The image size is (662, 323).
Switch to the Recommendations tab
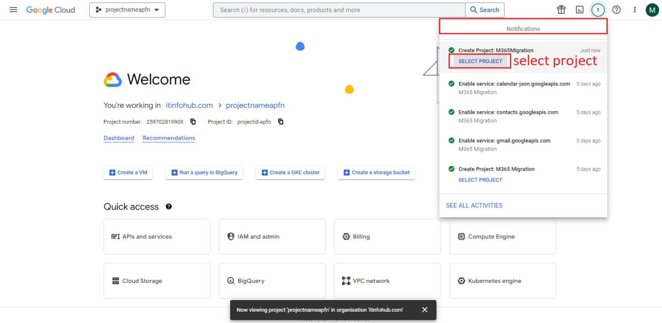click(169, 138)
